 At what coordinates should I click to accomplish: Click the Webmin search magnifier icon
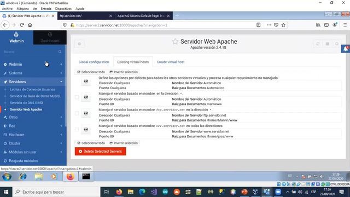[60, 51]
